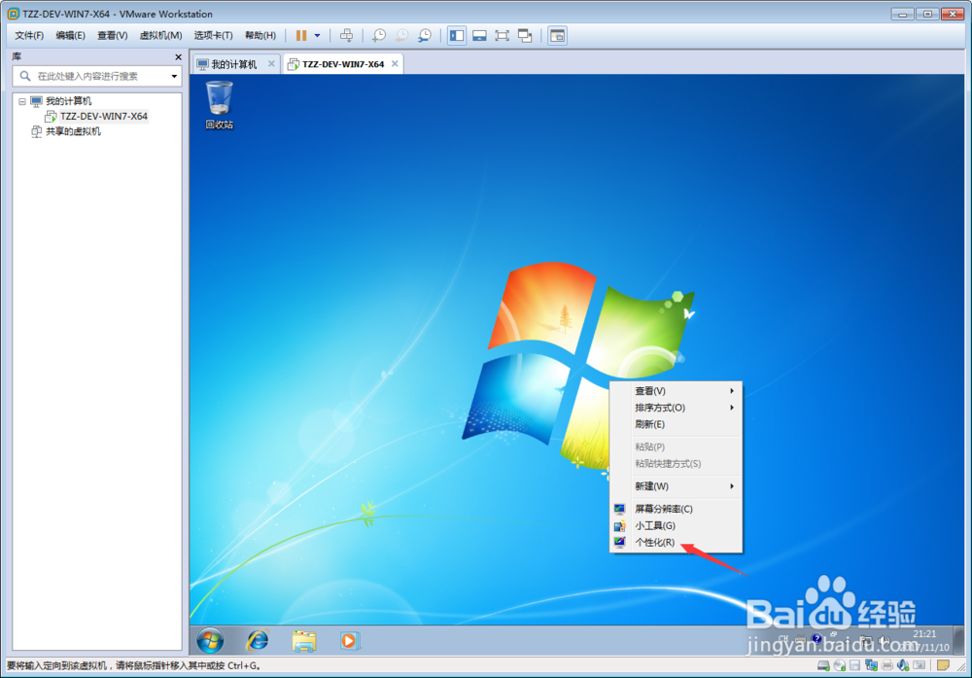Send Ctrl+Alt+Del to the virtual machine

coord(347,35)
